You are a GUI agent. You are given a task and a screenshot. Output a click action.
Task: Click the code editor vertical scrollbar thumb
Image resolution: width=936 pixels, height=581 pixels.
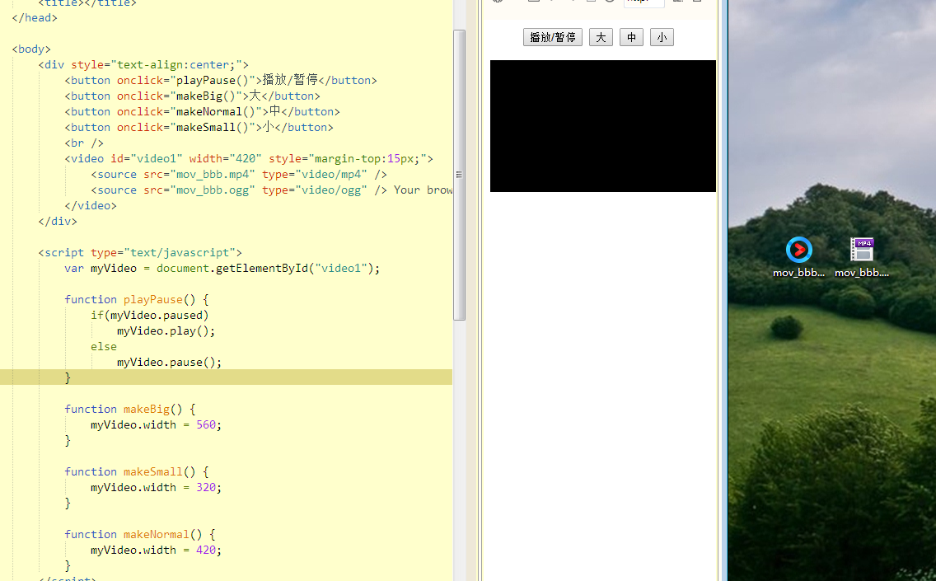[x=459, y=175]
